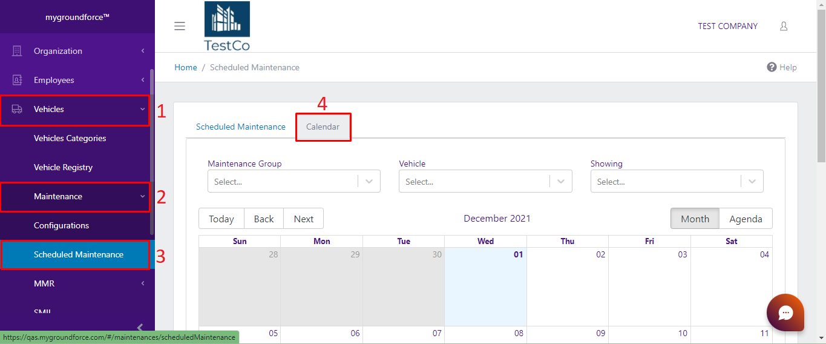Click TEST COMPANY label
The width and height of the screenshot is (826, 344).
[728, 26]
